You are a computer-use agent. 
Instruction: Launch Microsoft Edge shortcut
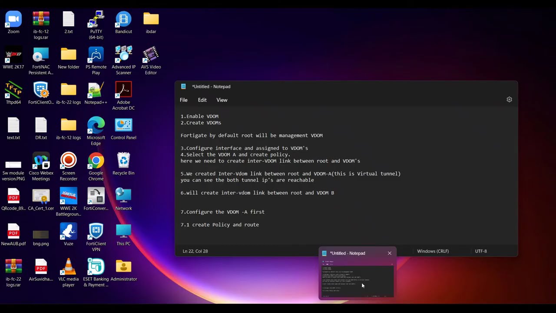[x=96, y=131]
